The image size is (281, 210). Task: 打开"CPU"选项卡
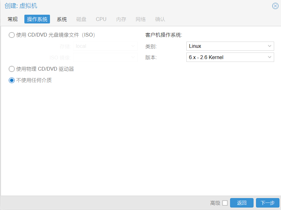point(101,19)
